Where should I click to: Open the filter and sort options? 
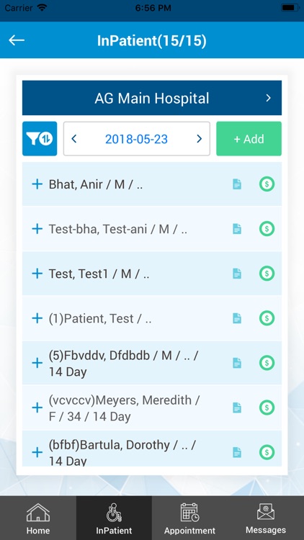40,138
